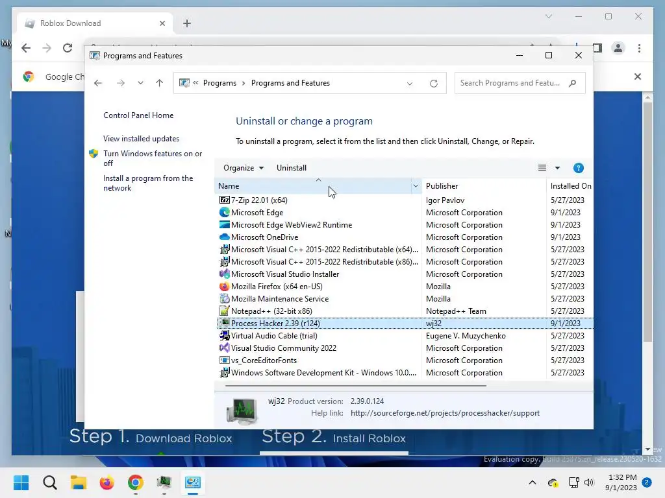Select the Notepad++ Team publisher cell
Screen dimensions: 665x498
pos(456,311)
